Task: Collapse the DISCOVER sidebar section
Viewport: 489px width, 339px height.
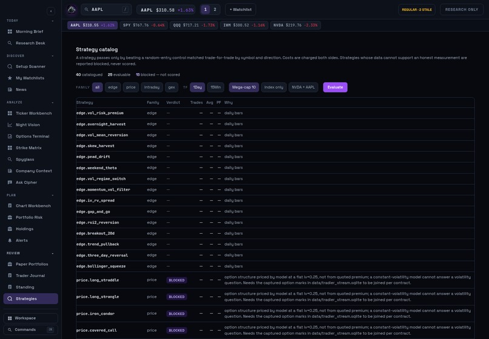Action: 52,56
